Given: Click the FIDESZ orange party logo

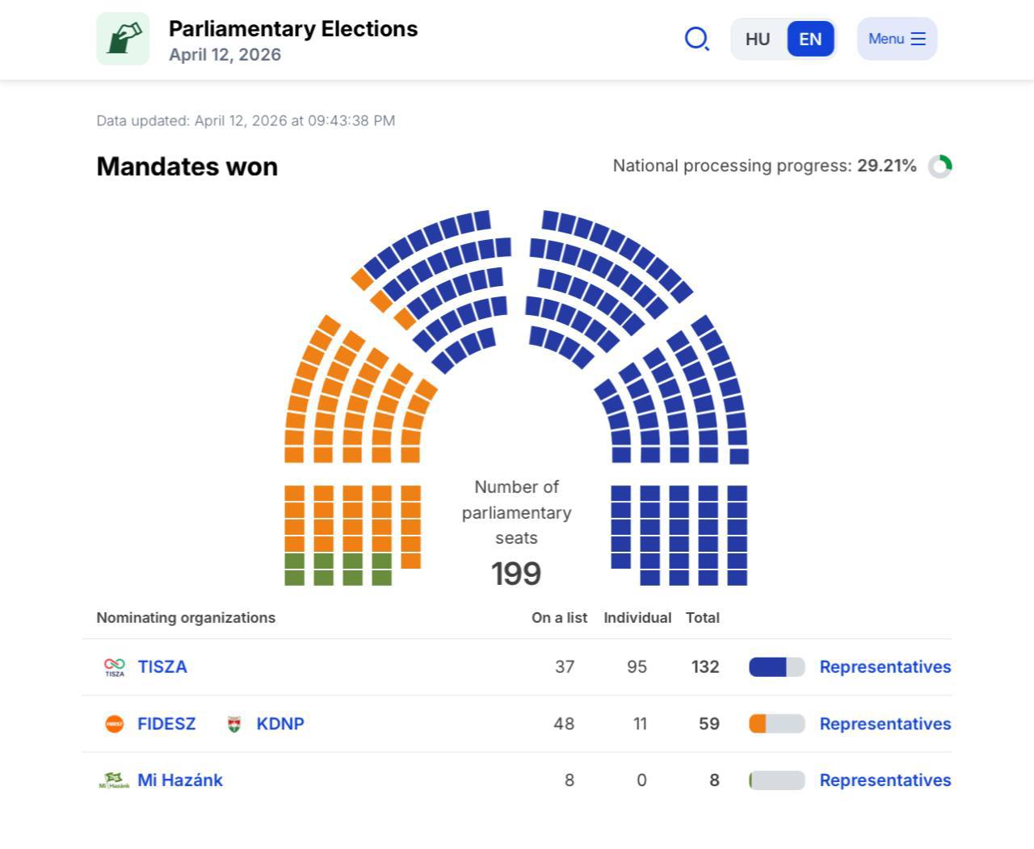Looking at the screenshot, I should pos(115,724).
